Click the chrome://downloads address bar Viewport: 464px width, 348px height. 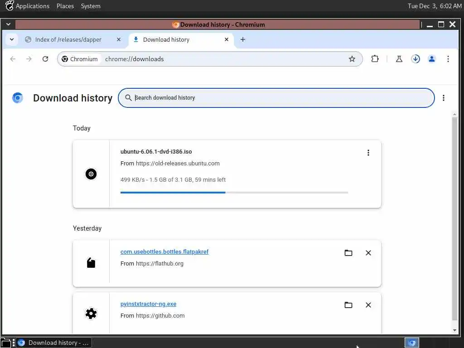pyautogui.click(x=209, y=59)
